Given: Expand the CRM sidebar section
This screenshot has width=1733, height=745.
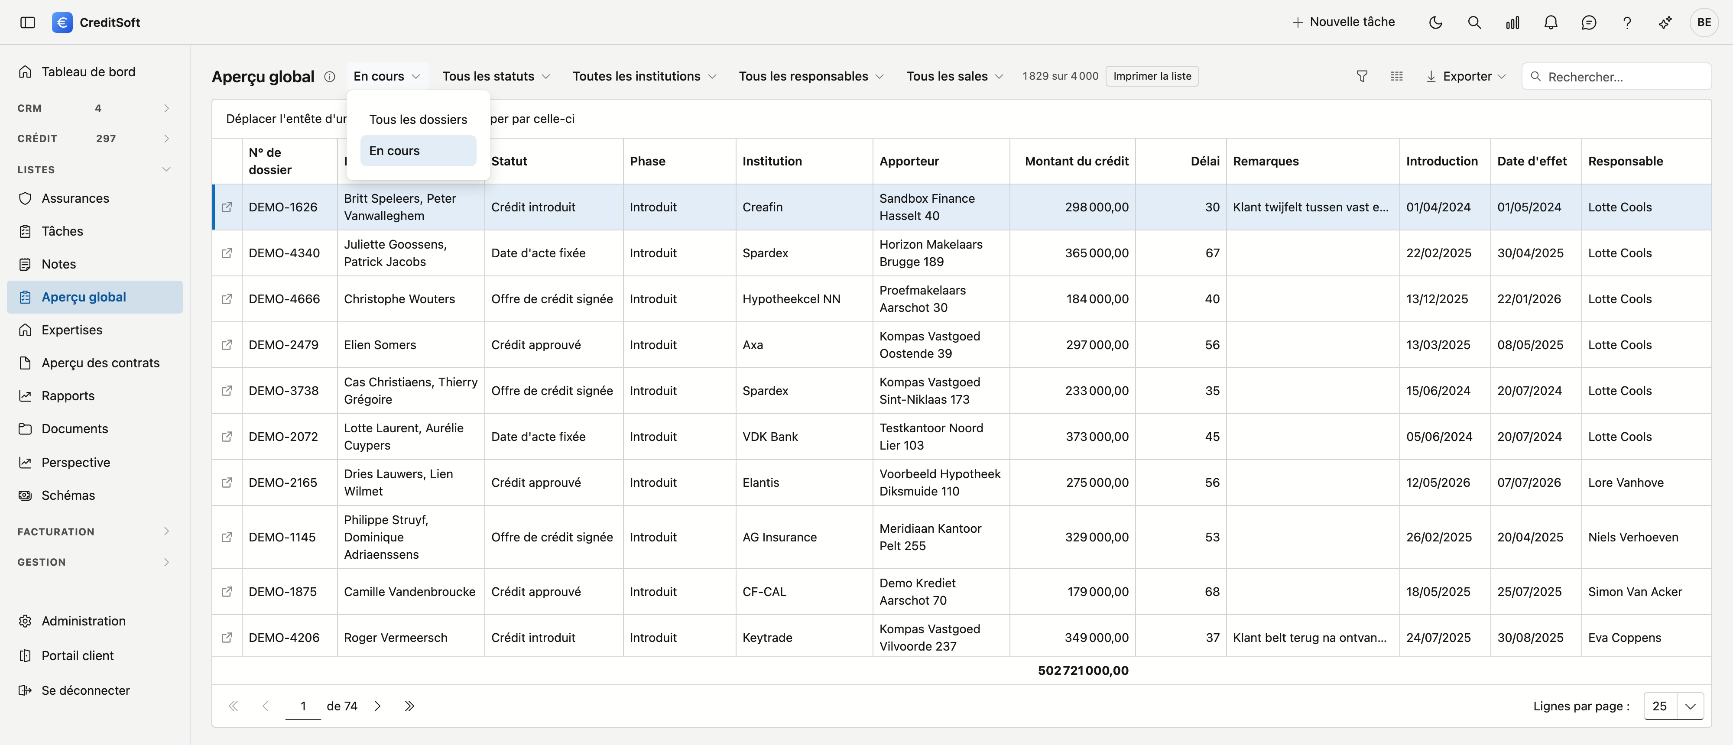Looking at the screenshot, I should [x=94, y=108].
